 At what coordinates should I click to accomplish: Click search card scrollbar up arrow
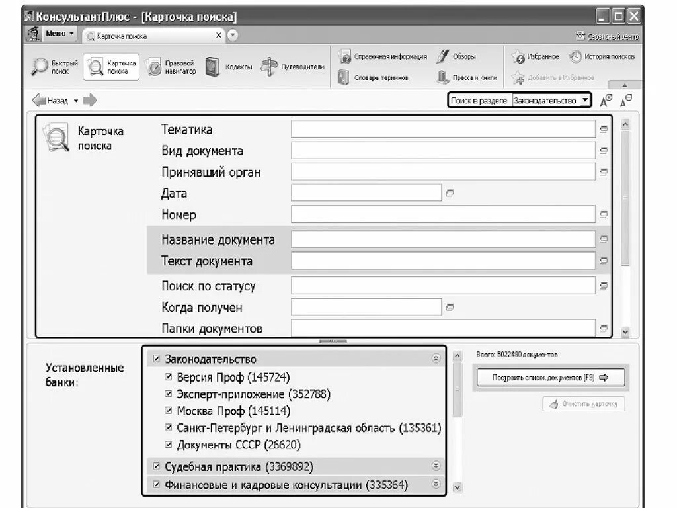coord(625,124)
